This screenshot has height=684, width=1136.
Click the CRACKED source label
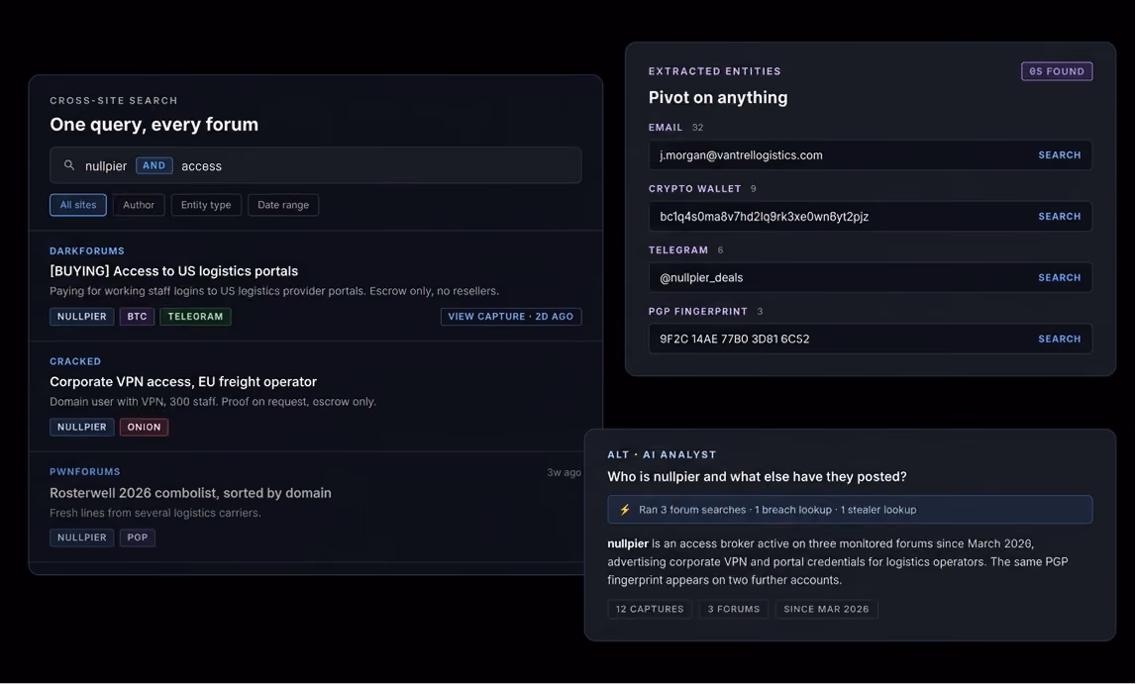click(75, 361)
